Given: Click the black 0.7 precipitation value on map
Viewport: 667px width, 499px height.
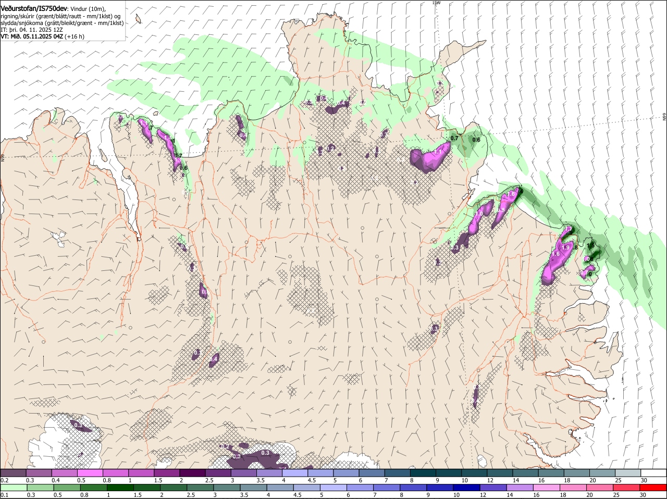Looking at the screenshot, I should 454,138.
